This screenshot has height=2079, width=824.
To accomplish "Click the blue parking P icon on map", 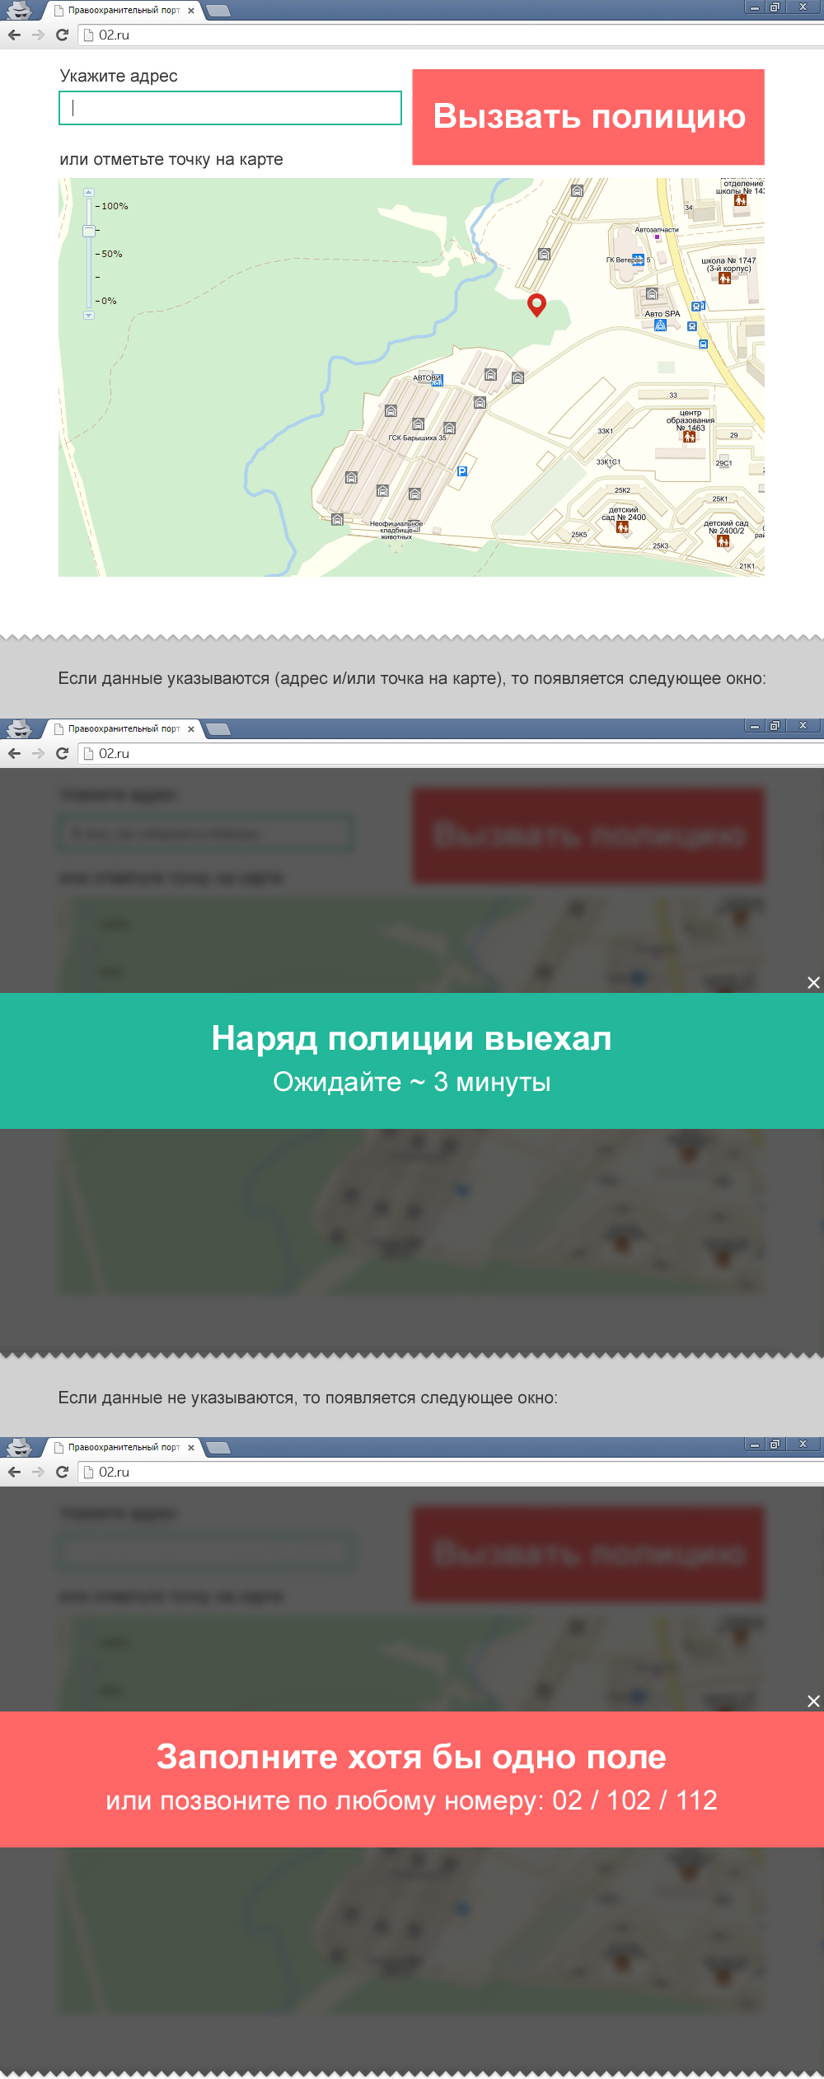I will pos(462,471).
